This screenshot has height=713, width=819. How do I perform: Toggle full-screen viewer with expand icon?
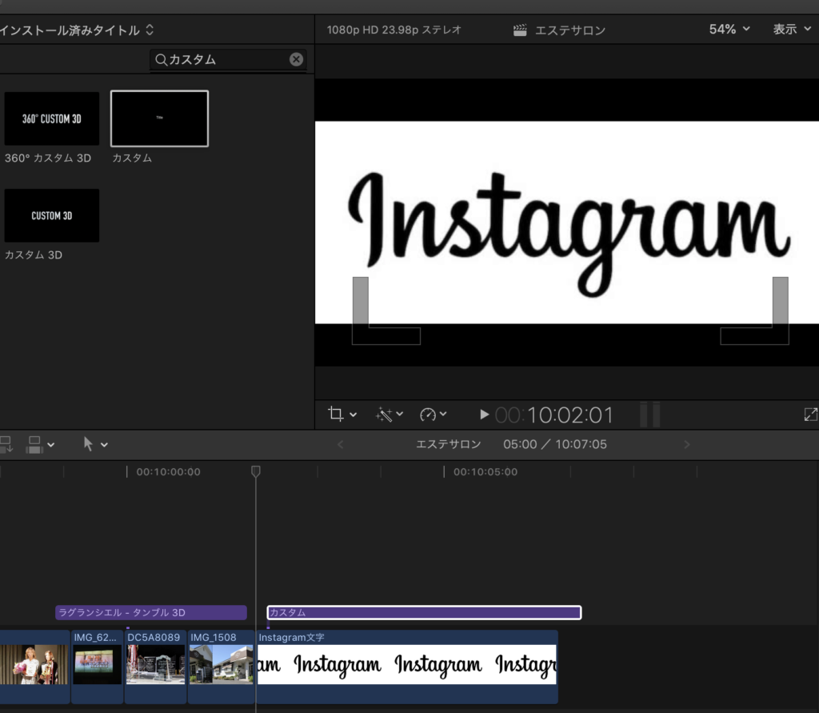point(811,415)
